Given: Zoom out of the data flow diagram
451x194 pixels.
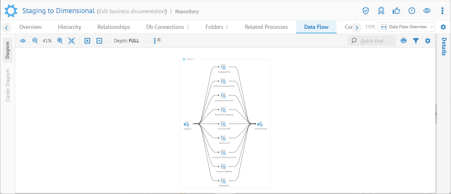Looking at the screenshot, I should pyautogui.click(x=35, y=41).
